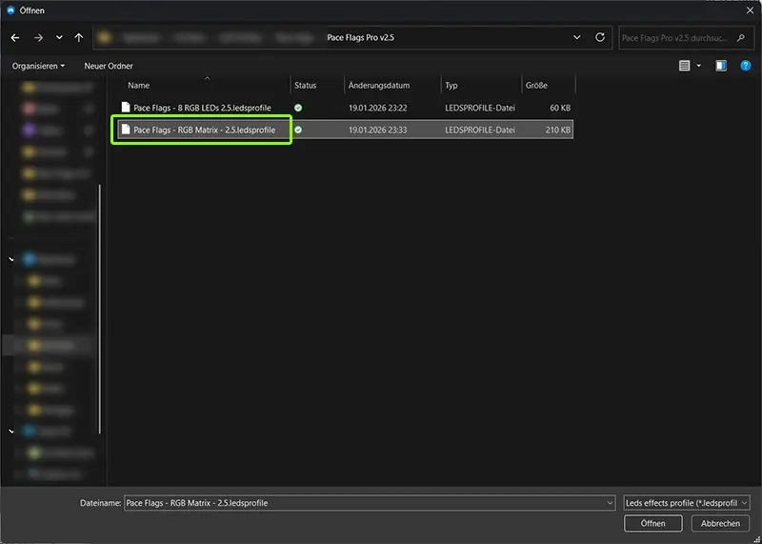Image resolution: width=762 pixels, height=544 pixels.
Task: Expand the Dateiname dropdown arrow
Action: pyautogui.click(x=610, y=503)
